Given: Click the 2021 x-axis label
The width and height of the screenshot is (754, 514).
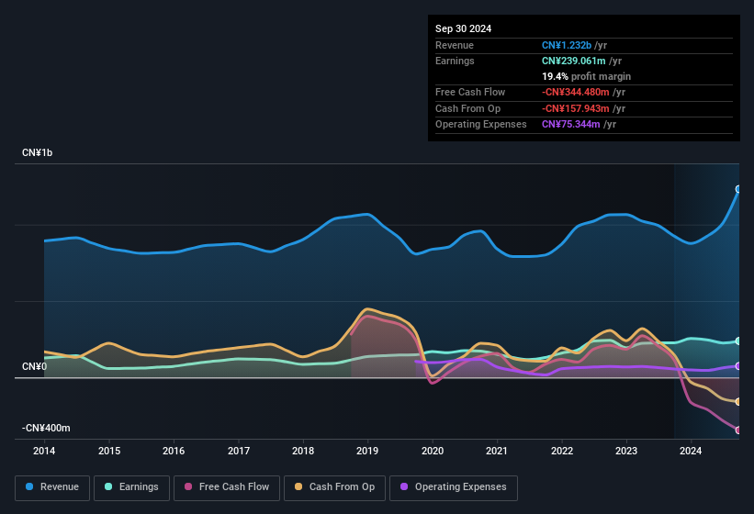Looking at the screenshot, I should tap(497, 451).
